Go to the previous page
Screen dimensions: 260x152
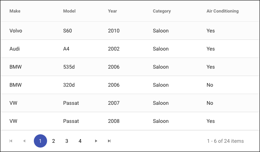coord(24,141)
